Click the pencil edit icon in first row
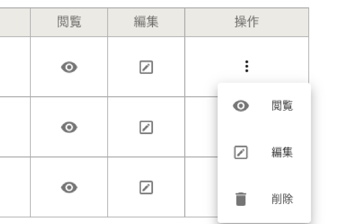The image size is (363, 224). click(146, 67)
